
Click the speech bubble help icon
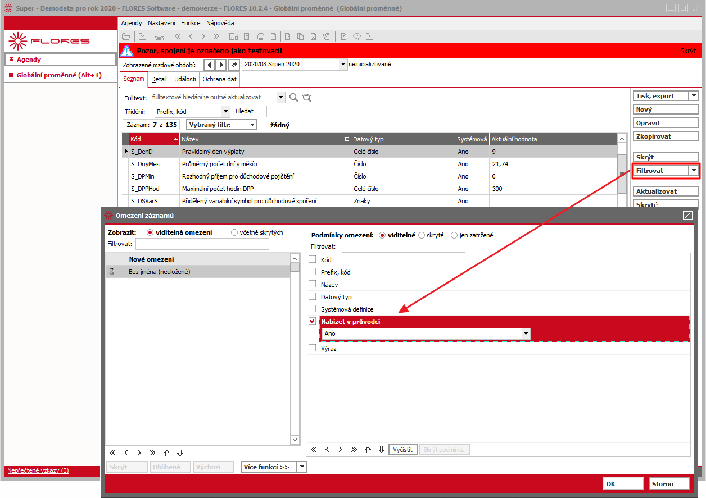point(356,36)
